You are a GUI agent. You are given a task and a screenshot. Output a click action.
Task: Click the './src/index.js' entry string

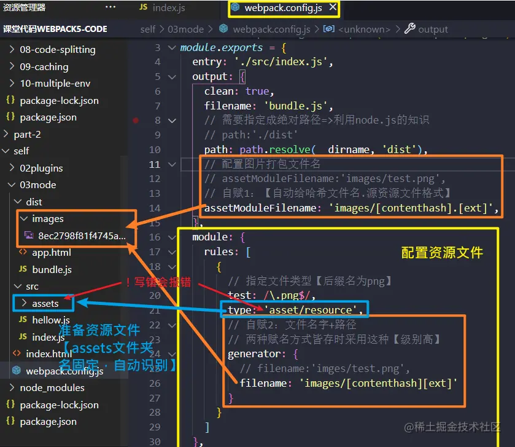pos(281,62)
